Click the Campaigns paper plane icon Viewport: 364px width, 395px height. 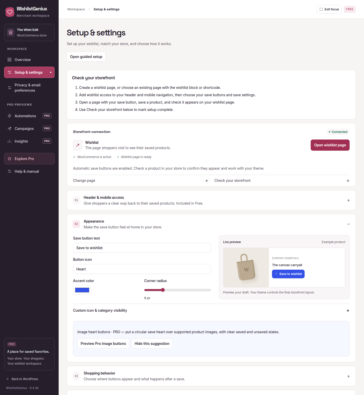[10, 129]
